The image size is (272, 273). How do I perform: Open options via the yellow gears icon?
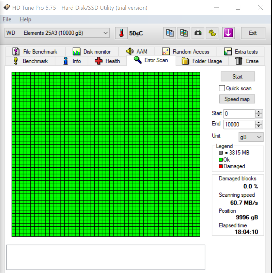pyautogui.click(x=212, y=33)
